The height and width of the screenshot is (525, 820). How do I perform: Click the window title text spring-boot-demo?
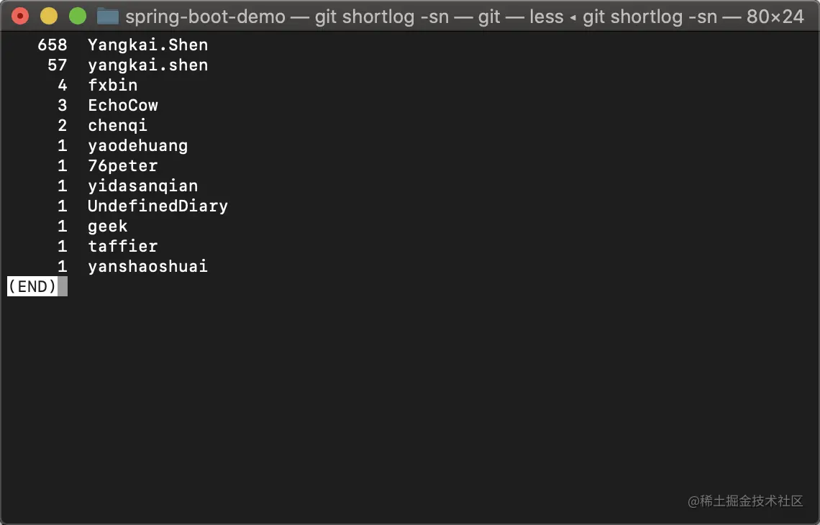(206, 17)
